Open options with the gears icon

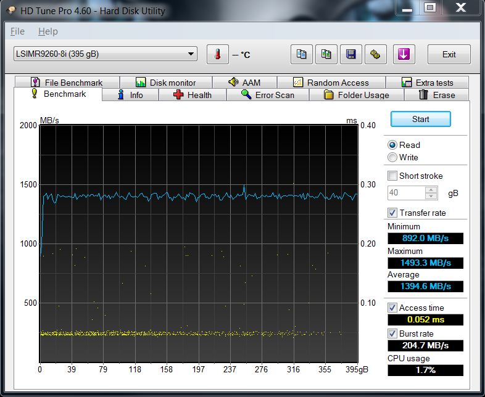pos(375,54)
